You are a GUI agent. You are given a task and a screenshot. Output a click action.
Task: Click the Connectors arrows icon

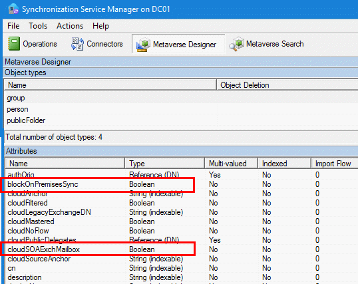coord(77,44)
